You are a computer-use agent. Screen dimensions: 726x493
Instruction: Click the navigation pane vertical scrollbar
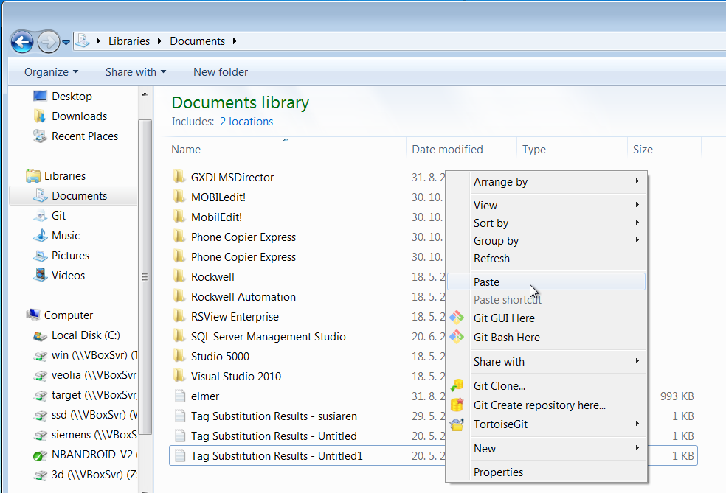(x=145, y=276)
